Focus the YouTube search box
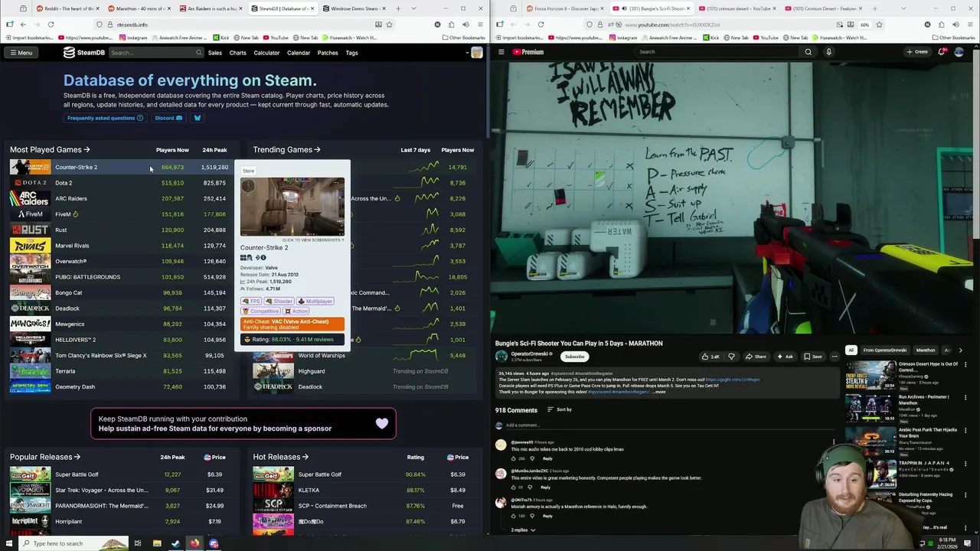 pos(716,52)
